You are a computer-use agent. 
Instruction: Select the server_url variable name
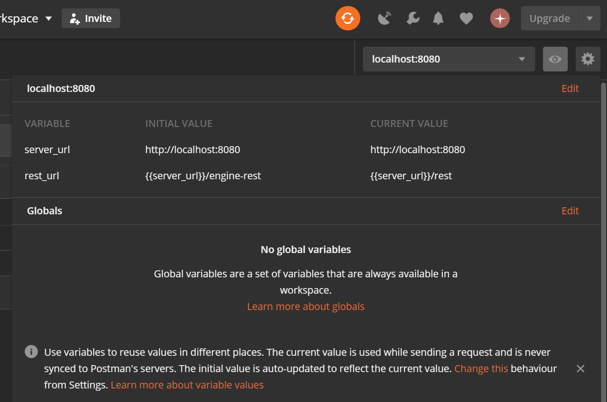pos(47,150)
